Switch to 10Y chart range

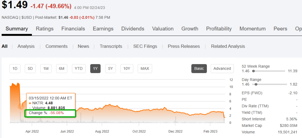click(127, 69)
